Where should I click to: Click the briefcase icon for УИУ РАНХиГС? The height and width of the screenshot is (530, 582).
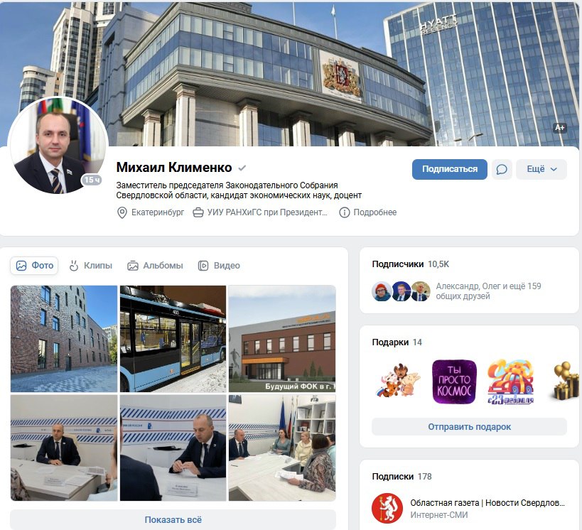[x=198, y=212]
